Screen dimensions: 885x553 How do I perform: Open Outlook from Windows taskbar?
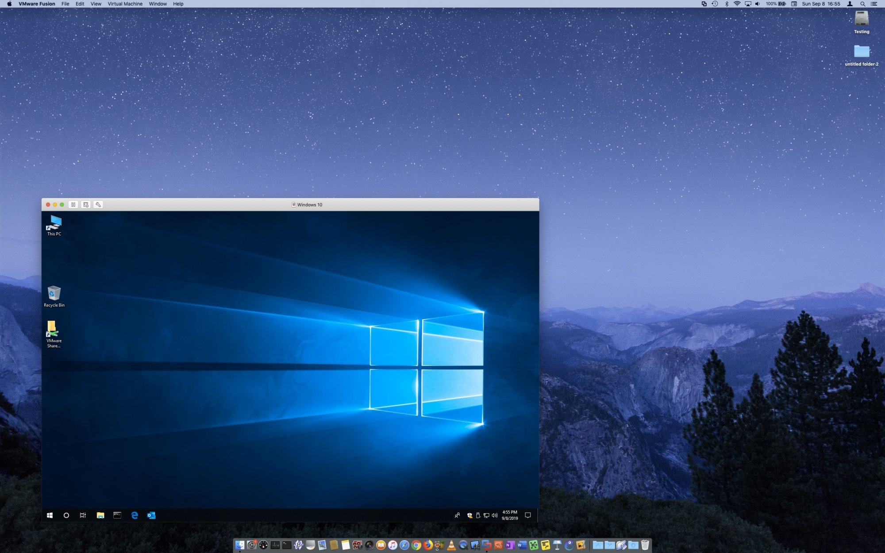pos(151,515)
